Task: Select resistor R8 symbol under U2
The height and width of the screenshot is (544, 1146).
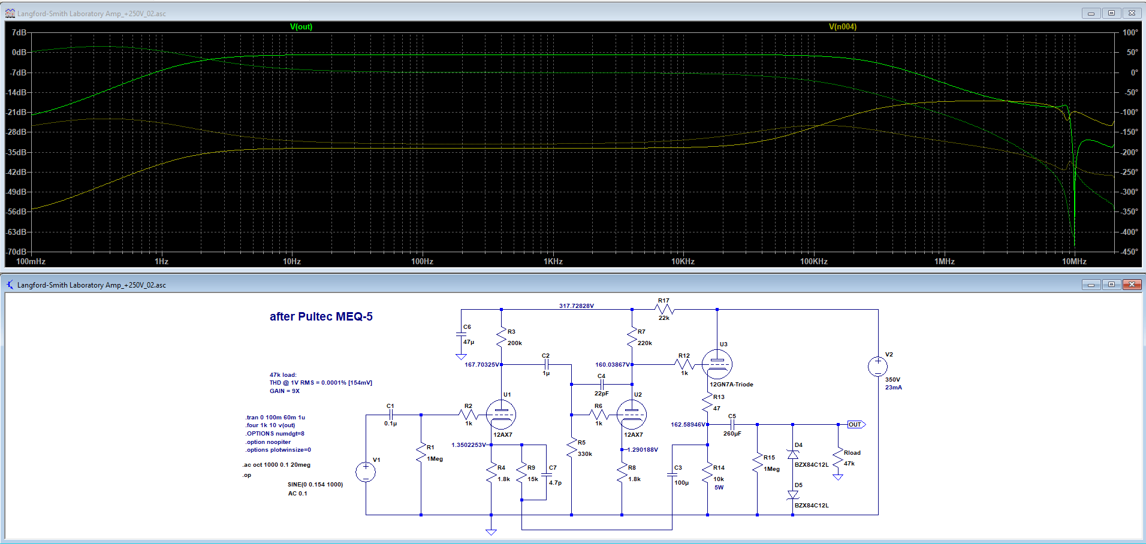Action: point(622,473)
